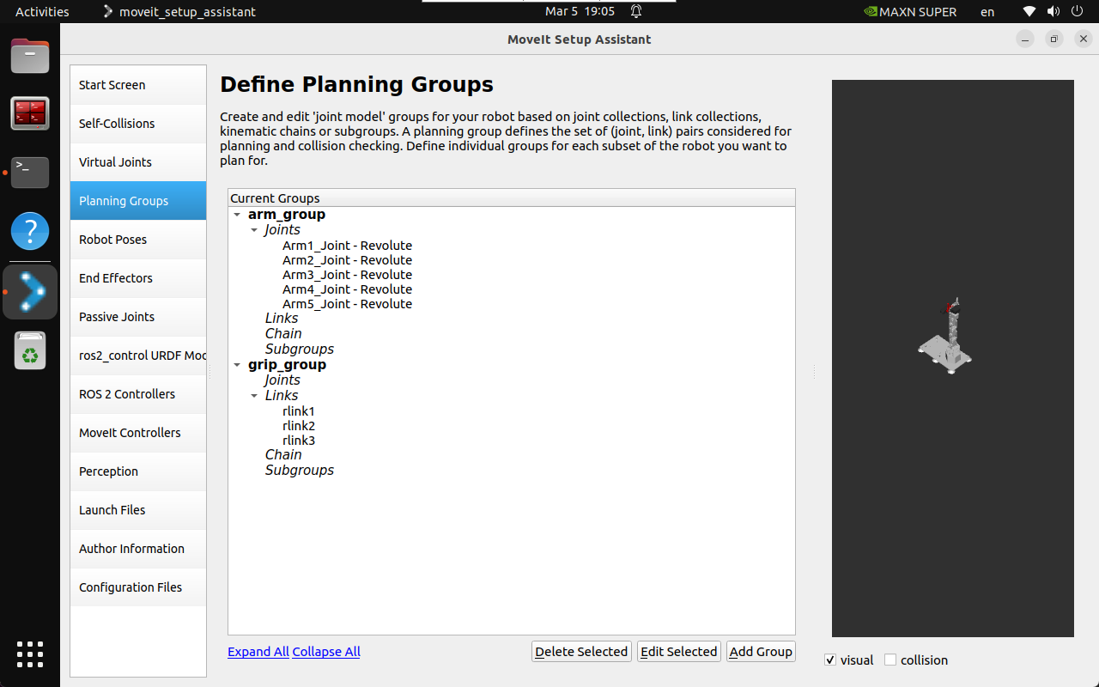Click the notification bell icon in top bar
The height and width of the screenshot is (687, 1099).
click(636, 12)
